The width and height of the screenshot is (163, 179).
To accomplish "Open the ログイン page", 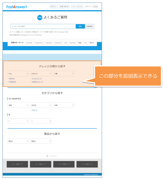I will pyautogui.click(x=53, y=6).
